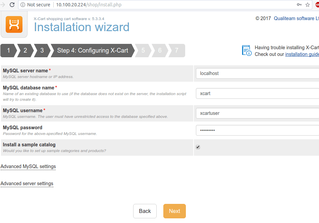The width and height of the screenshot is (319, 223).
Task: Bookmark this page with the star icon
Action: click(x=308, y=5)
